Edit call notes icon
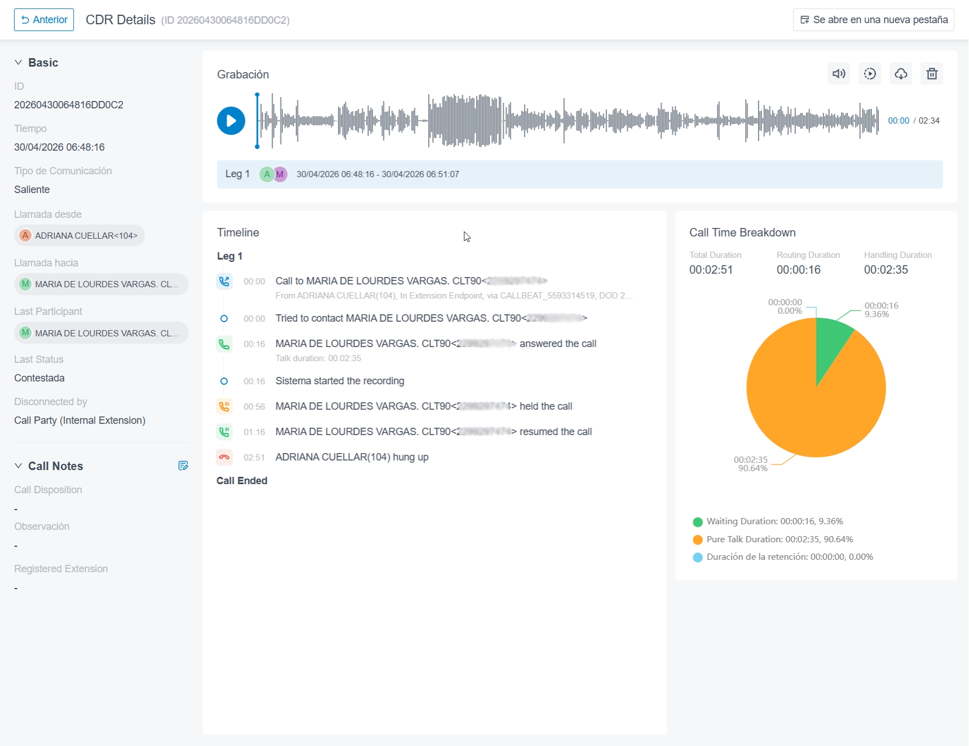969x746 pixels. tap(183, 466)
